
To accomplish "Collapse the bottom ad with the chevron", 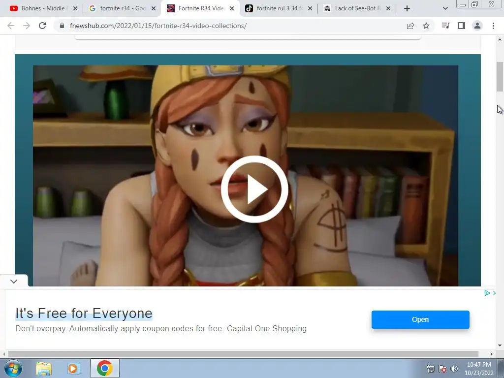I will (13, 281).
